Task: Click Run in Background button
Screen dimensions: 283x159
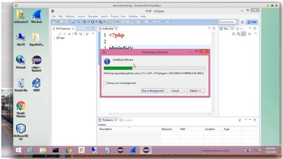Action: point(153,91)
